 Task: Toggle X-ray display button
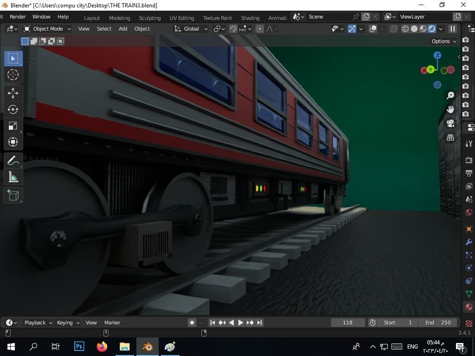393,29
